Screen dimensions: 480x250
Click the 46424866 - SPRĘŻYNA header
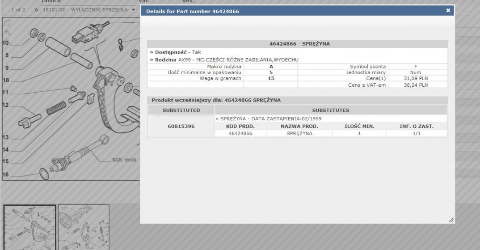pos(297,44)
